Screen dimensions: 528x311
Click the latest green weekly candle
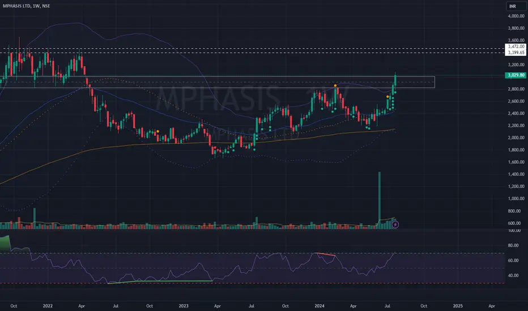point(395,80)
